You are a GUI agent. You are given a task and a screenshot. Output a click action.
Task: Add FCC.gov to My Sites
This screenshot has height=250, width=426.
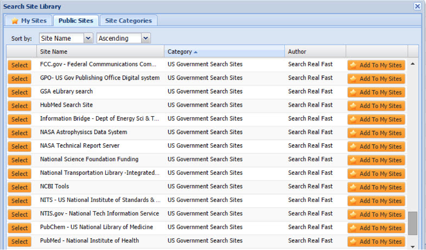376,65
